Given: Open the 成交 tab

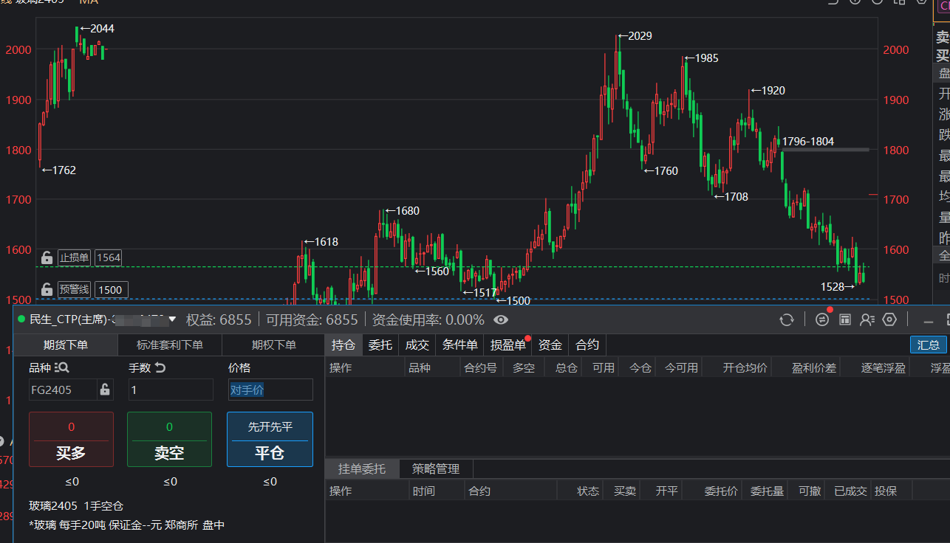Looking at the screenshot, I should click(417, 345).
